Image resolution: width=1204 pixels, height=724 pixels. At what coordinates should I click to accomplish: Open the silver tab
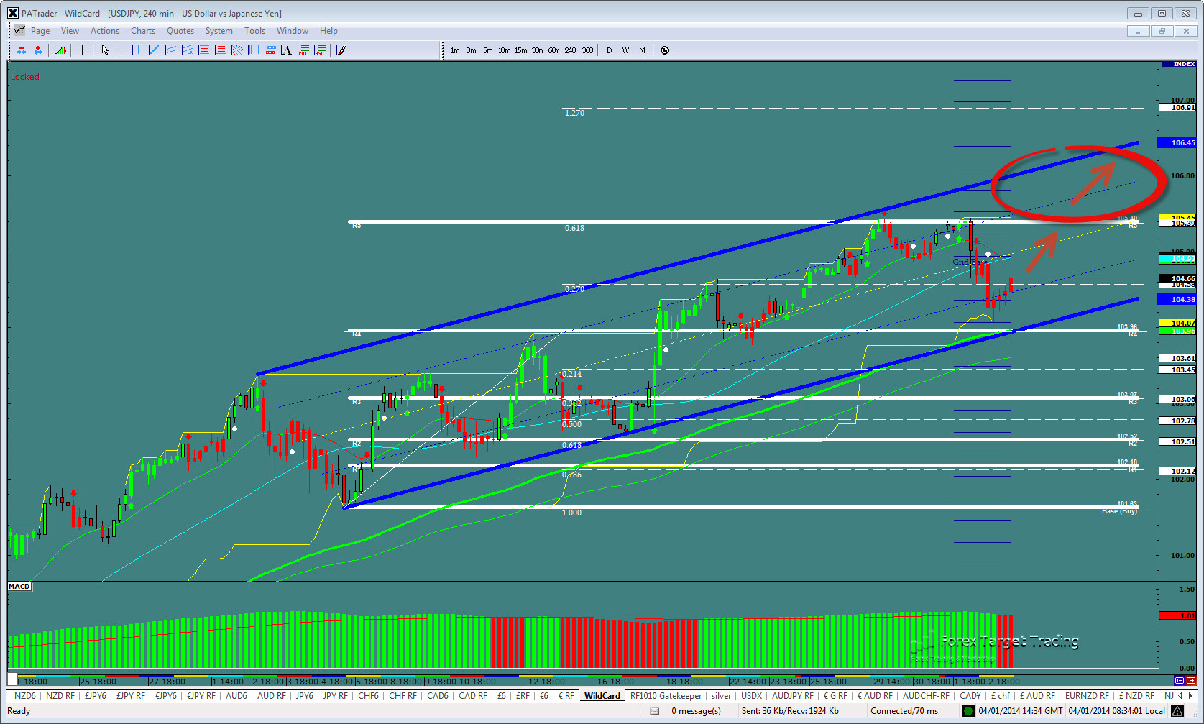[x=722, y=696]
